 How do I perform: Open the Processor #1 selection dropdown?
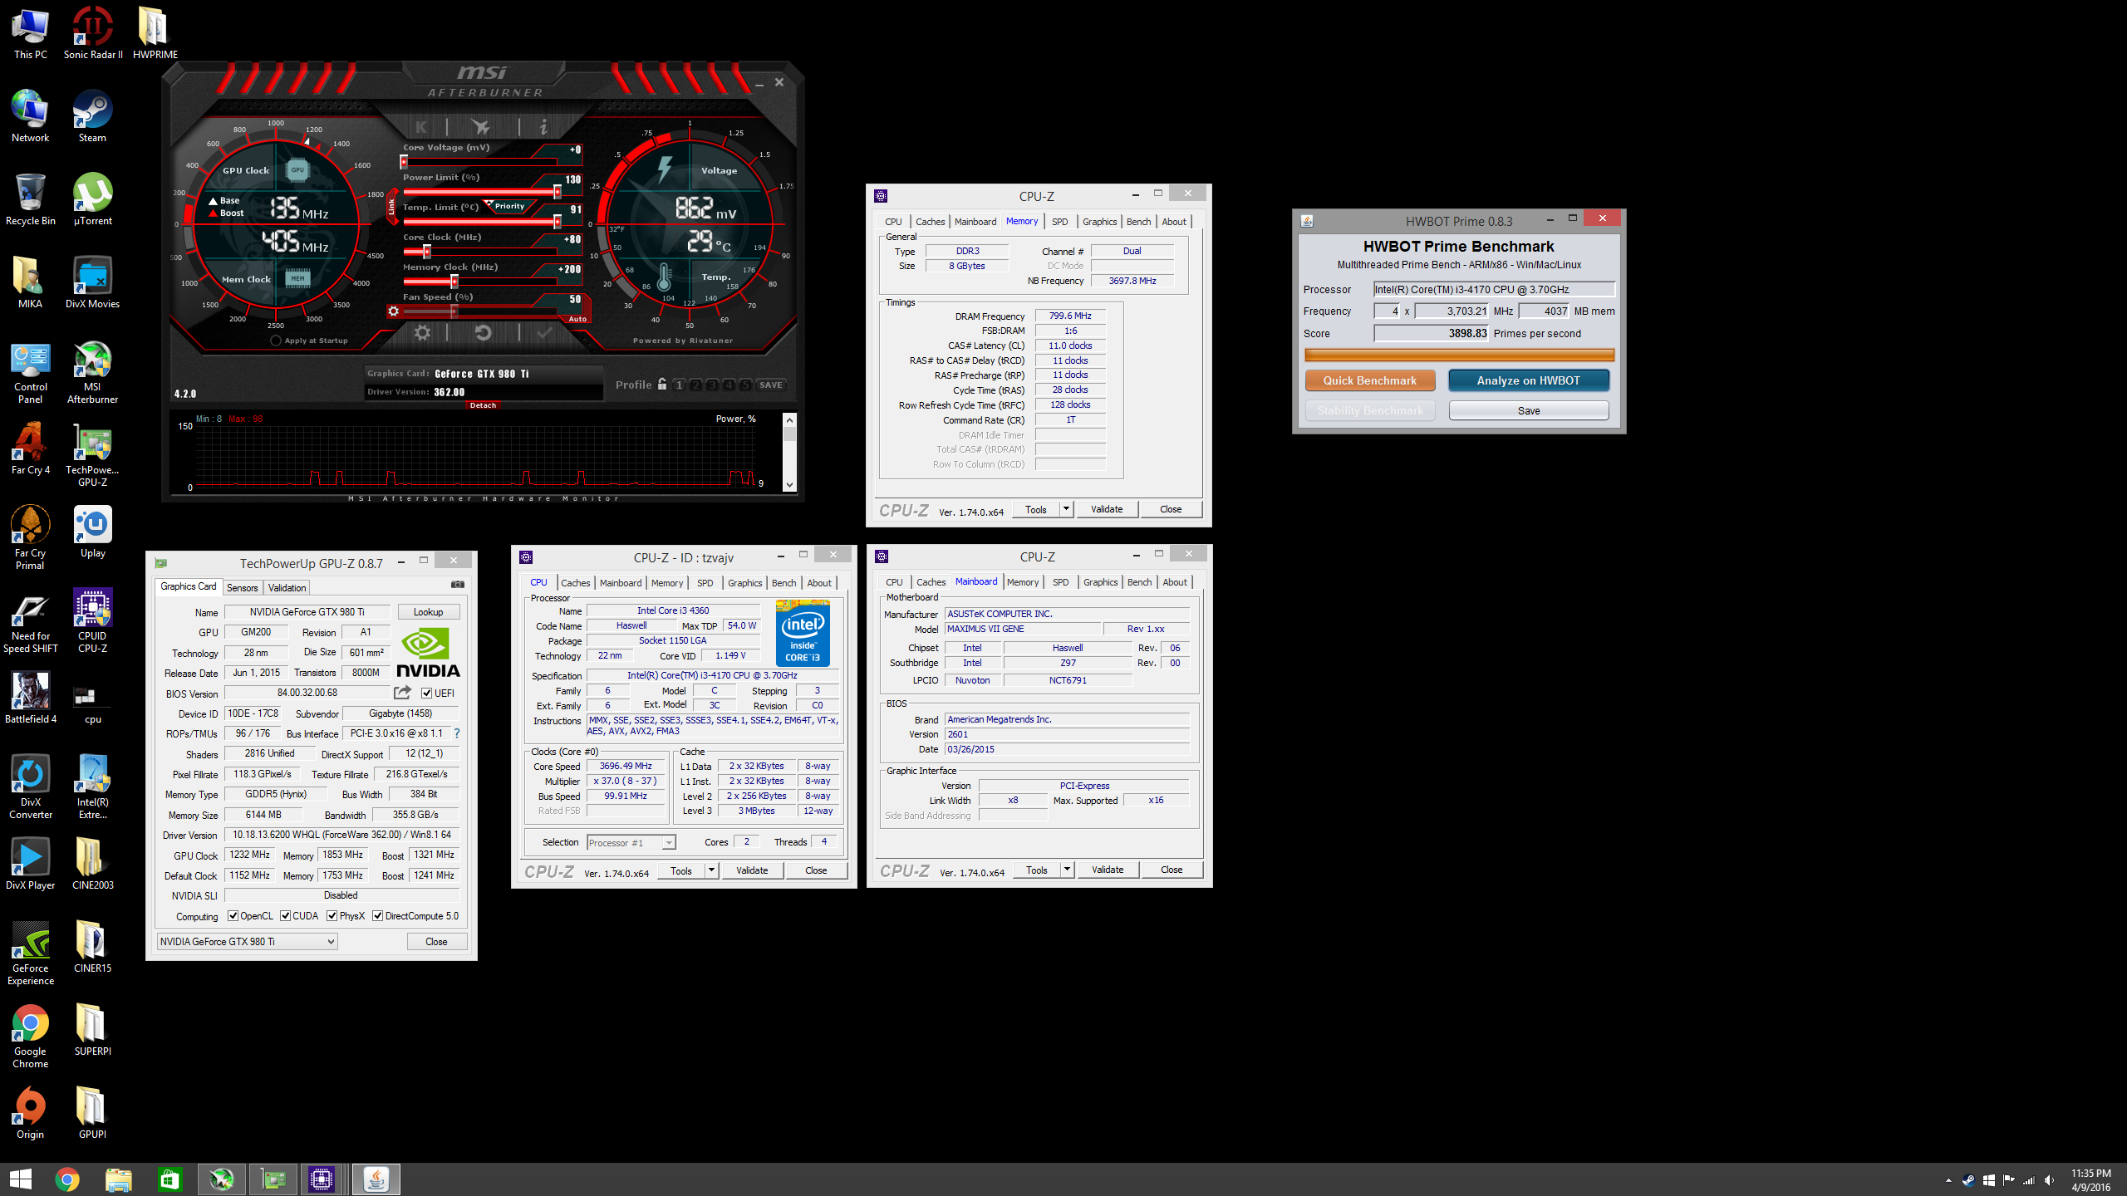[x=631, y=842]
